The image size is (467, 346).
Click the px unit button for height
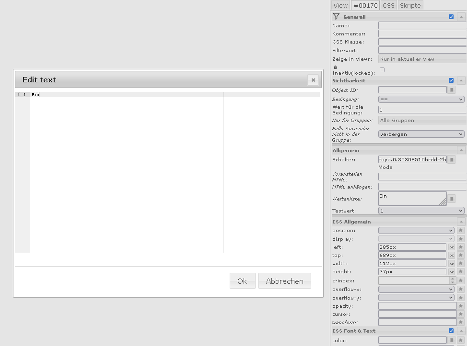point(451,272)
